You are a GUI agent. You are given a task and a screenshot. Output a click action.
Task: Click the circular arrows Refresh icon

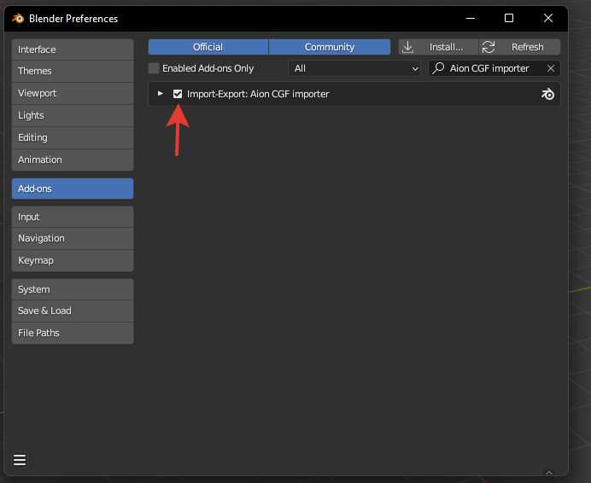(x=489, y=47)
